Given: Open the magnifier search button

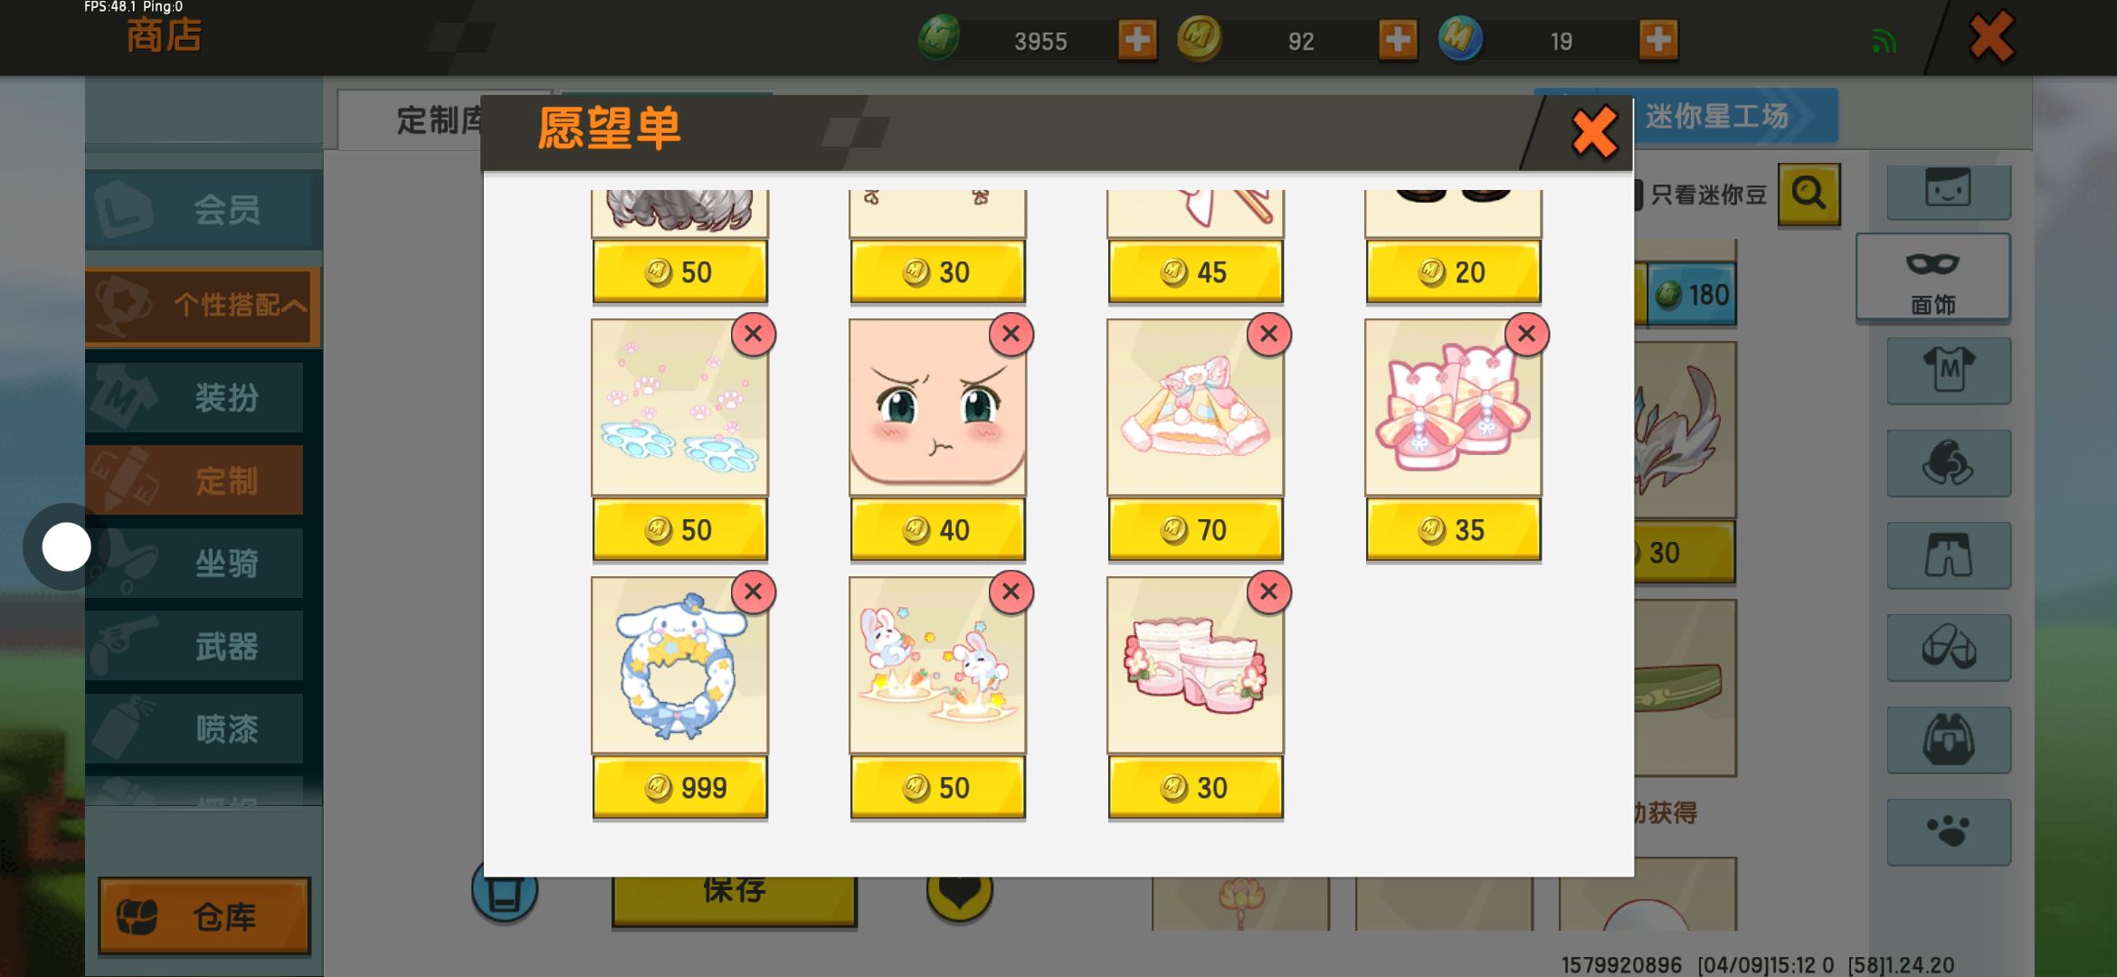Looking at the screenshot, I should (x=1808, y=194).
